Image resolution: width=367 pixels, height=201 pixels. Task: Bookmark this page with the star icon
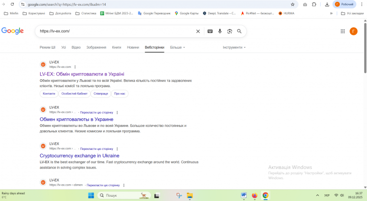coord(292,4)
